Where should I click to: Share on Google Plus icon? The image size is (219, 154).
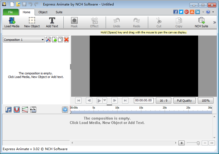(x=187, y=12)
